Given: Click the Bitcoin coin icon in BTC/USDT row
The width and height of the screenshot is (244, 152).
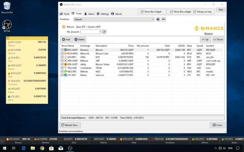Looking at the screenshot, I should pyautogui.click(x=66, y=50).
